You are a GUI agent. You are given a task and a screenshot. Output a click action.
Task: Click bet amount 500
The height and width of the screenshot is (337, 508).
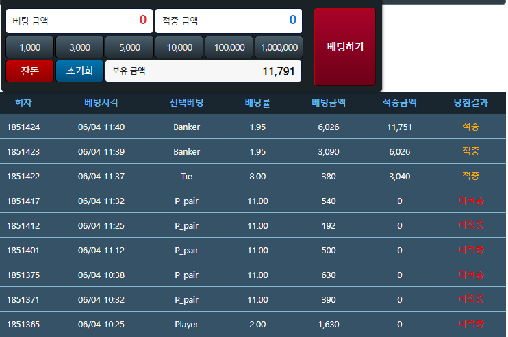click(329, 250)
